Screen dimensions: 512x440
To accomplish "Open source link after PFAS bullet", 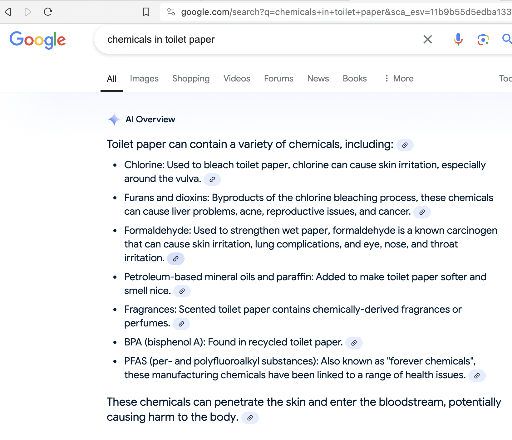I will pyautogui.click(x=477, y=376).
